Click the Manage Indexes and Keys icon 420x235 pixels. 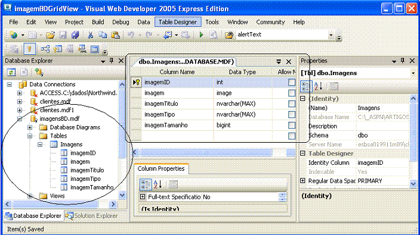[57, 49]
